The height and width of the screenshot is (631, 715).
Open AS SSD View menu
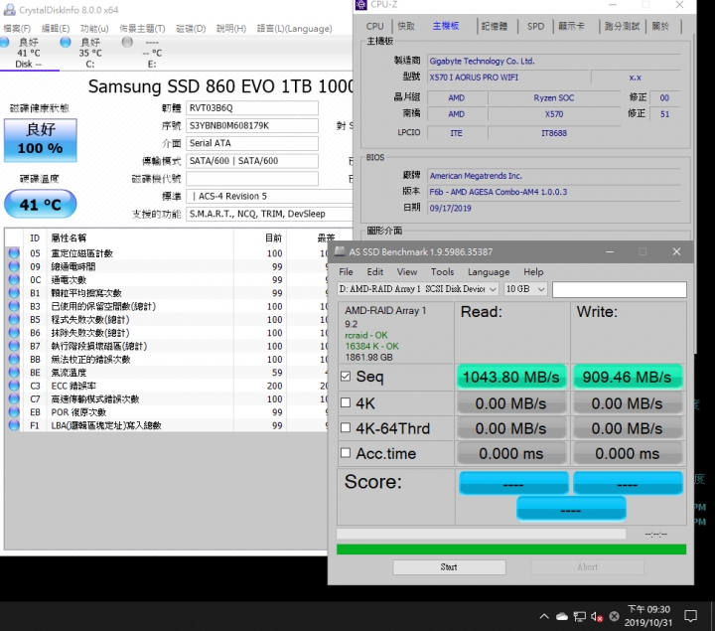(x=407, y=272)
